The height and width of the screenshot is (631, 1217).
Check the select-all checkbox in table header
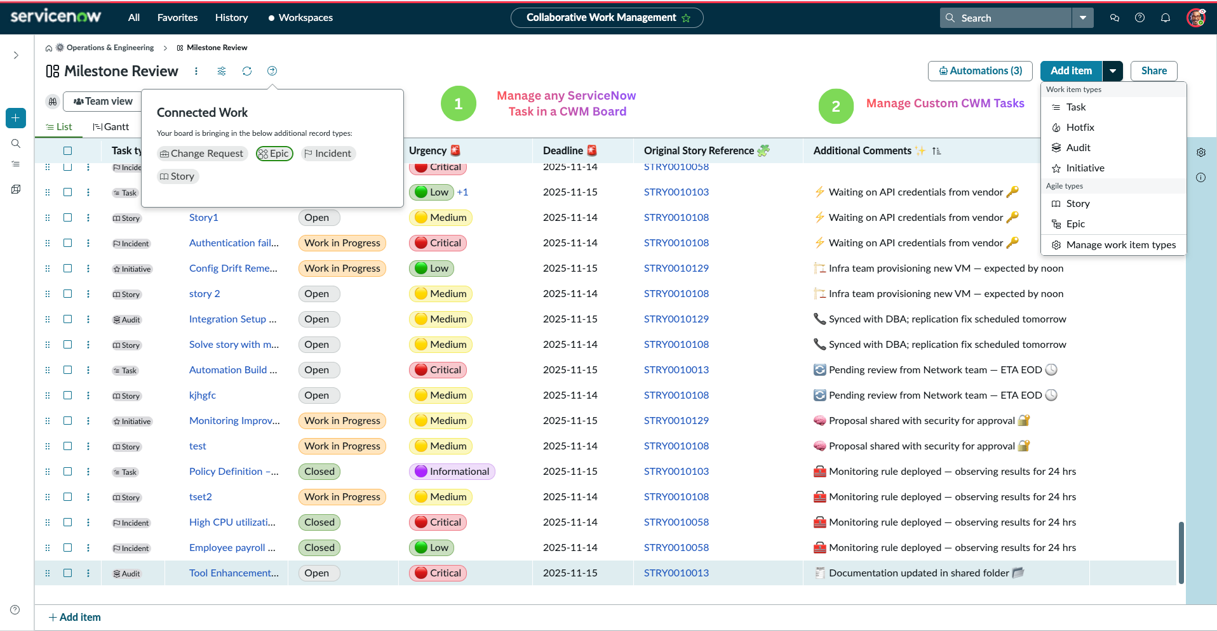[x=68, y=151]
